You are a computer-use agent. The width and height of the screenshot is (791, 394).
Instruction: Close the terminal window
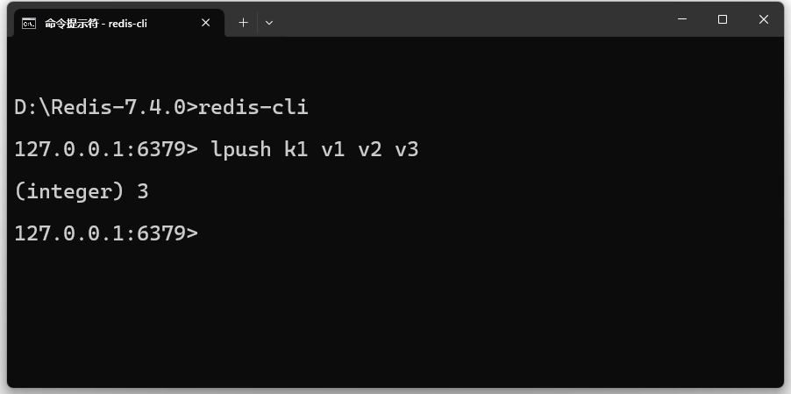[763, 19]
